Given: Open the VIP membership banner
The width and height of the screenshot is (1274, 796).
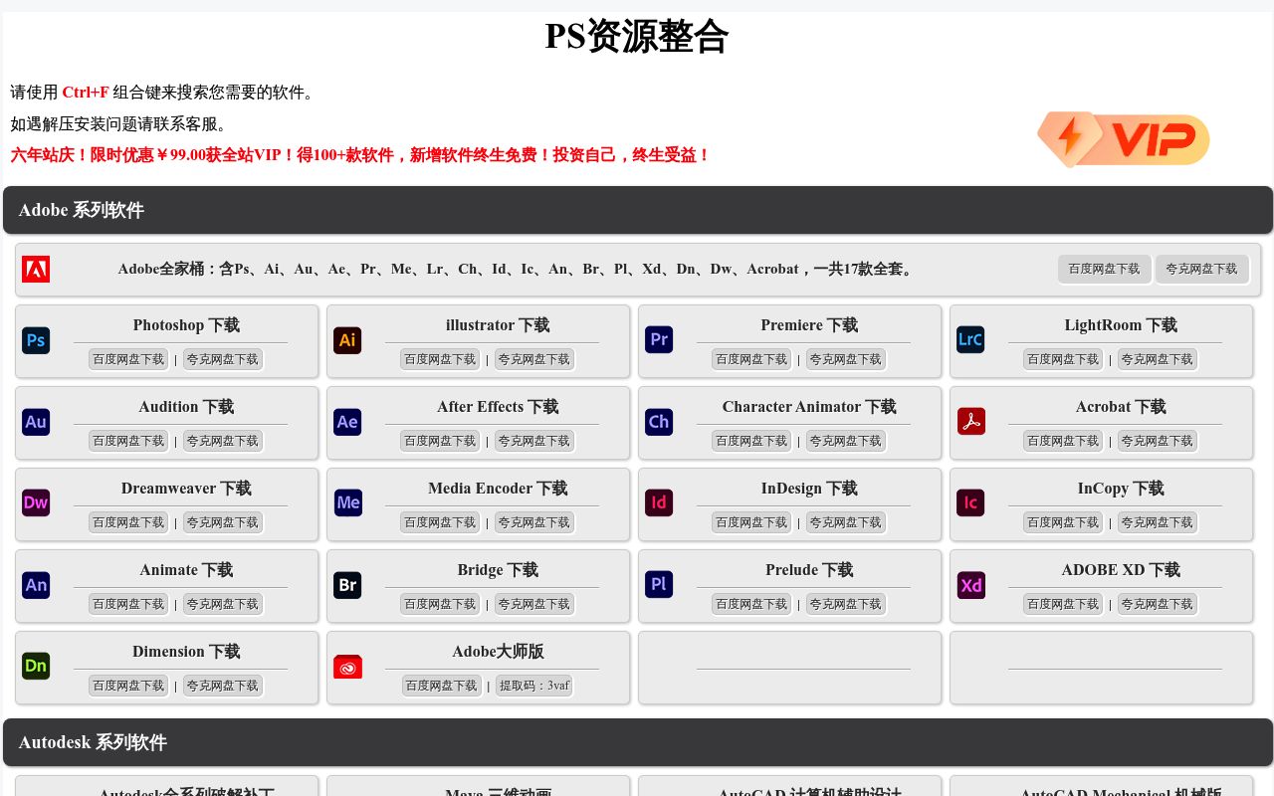Looking at the screenshot, I should pyautogui.click(x=1123, y=139).
